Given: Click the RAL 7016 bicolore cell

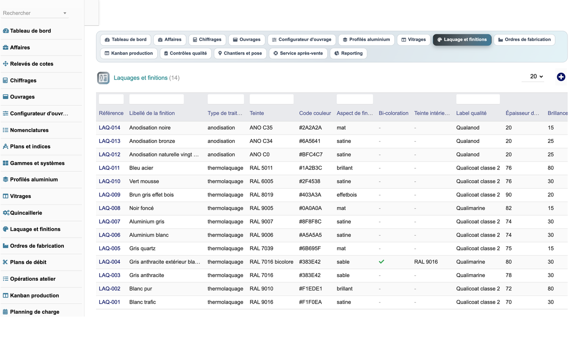Looking at the screenshot, I should pyautogui.click(x=271, y=262).
